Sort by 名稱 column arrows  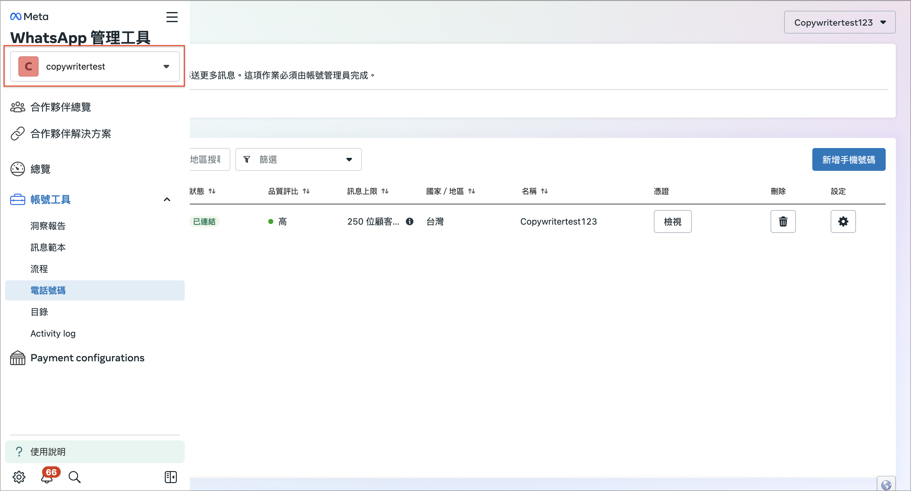tap(545, 191)
